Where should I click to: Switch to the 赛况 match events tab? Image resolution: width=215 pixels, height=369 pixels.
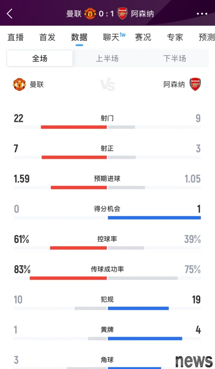tap(143, 37)
